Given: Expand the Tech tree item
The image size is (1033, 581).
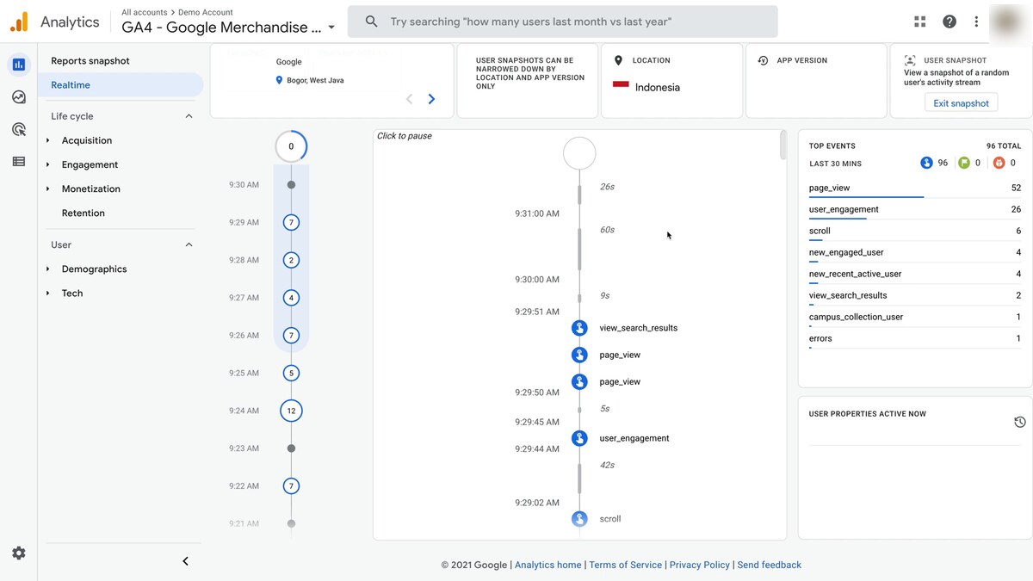Looking at the screenshot, I should [48, 293].
